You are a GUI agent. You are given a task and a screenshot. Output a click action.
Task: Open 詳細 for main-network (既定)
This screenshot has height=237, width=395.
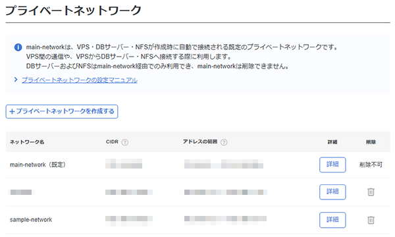coord(332,165)
